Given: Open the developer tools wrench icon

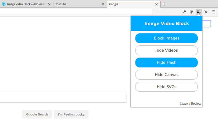Looking at the screenshot, I should click(184, 12).
